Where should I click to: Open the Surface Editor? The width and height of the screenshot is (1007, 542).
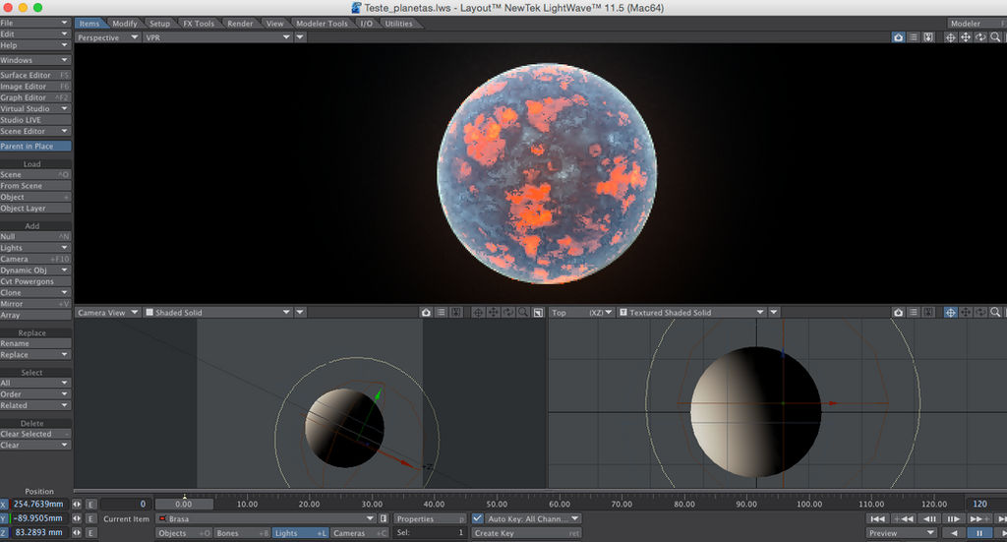pos(35,75)
